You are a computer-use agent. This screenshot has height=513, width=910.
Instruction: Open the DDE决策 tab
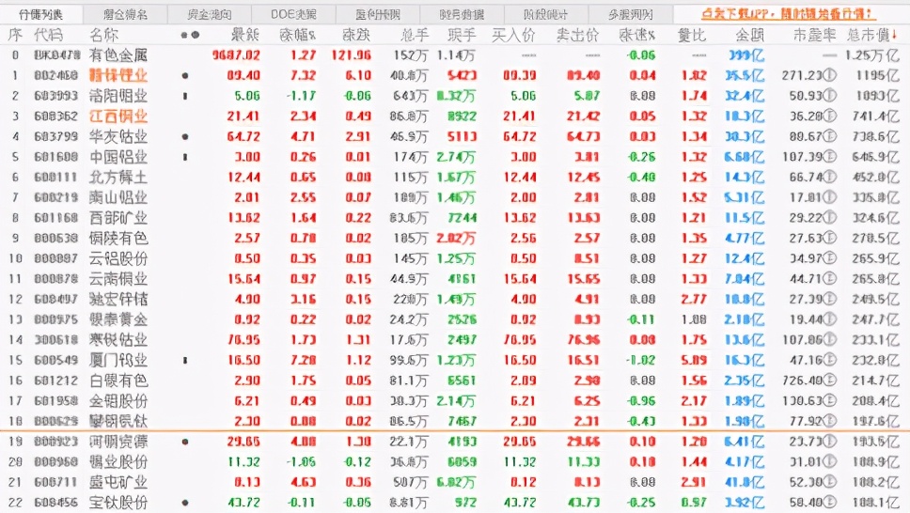(x=293, y=14)
